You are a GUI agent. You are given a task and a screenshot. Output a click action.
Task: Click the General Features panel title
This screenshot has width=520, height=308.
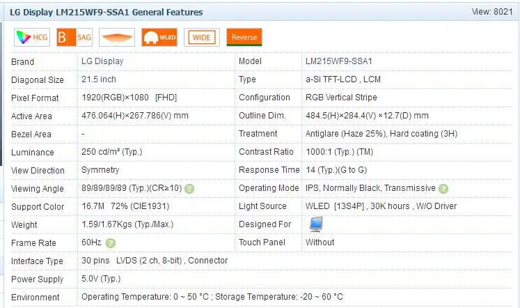coord(107,13)
